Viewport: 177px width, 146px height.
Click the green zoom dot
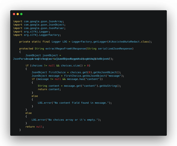[21, 14]
